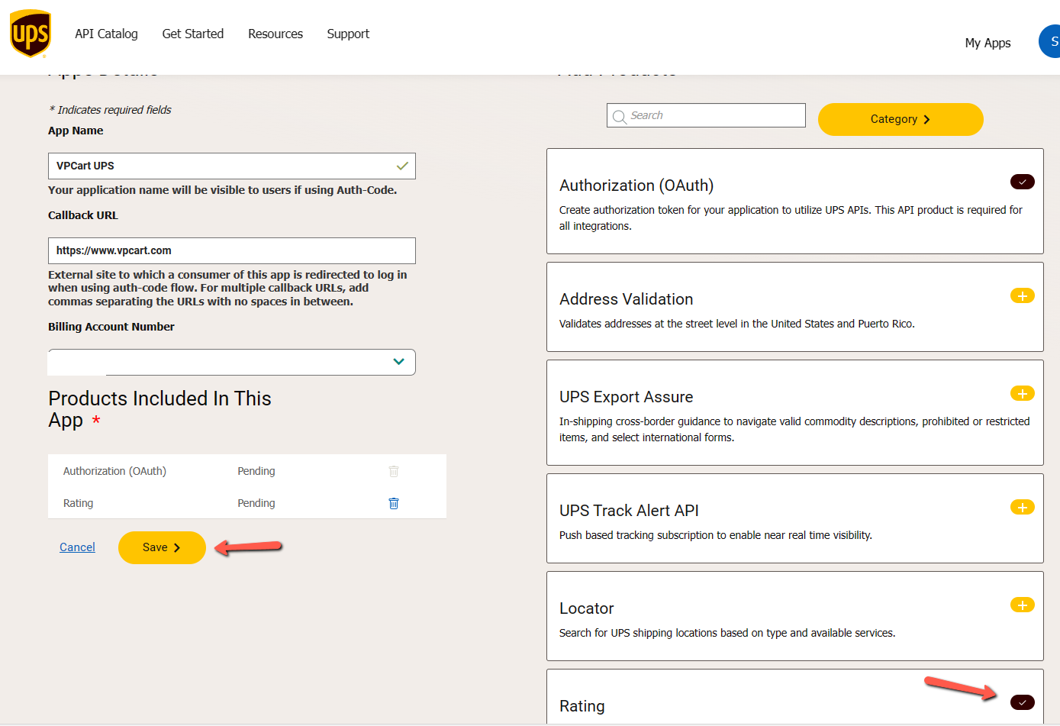Click the Rating card title
This screenshot has height=726, width=1060.
coord(582,706)
